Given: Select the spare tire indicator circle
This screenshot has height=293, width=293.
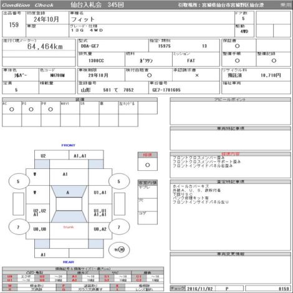Looking at the screenshot, I should (x=119, y=249).
